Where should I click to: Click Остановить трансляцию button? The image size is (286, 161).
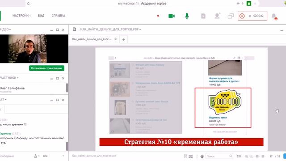(46, 68)
